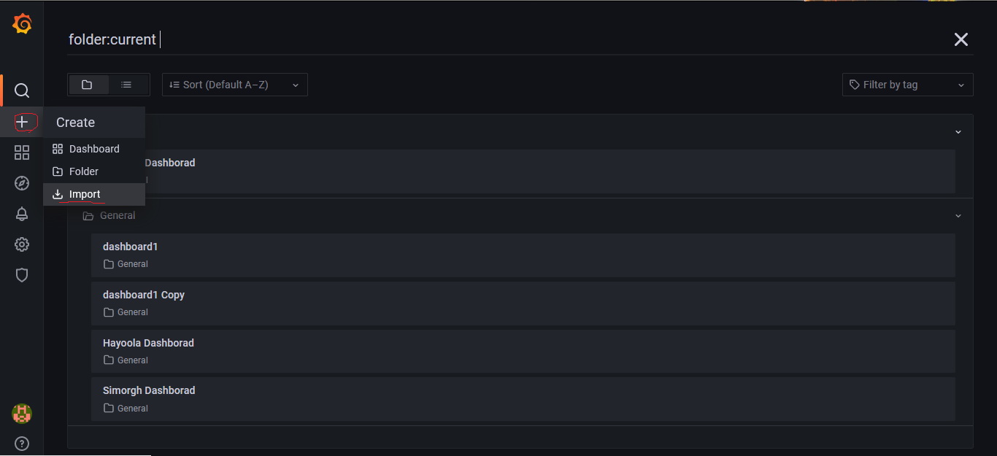Click the folder:current search input field

474,39
